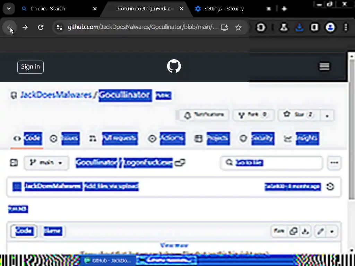The image size is (355, 266).
Task: Open more file actions three-dot button
Action: (x=334, y=163)
